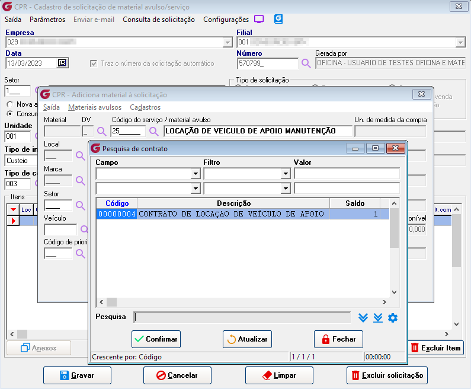Screen dimensions: 471x389
Task: Select row CONTRATO DE LOCAÇAO DE VEÍCULO DE APOIO
Action: pyautogui.click(x=242, y=213)
